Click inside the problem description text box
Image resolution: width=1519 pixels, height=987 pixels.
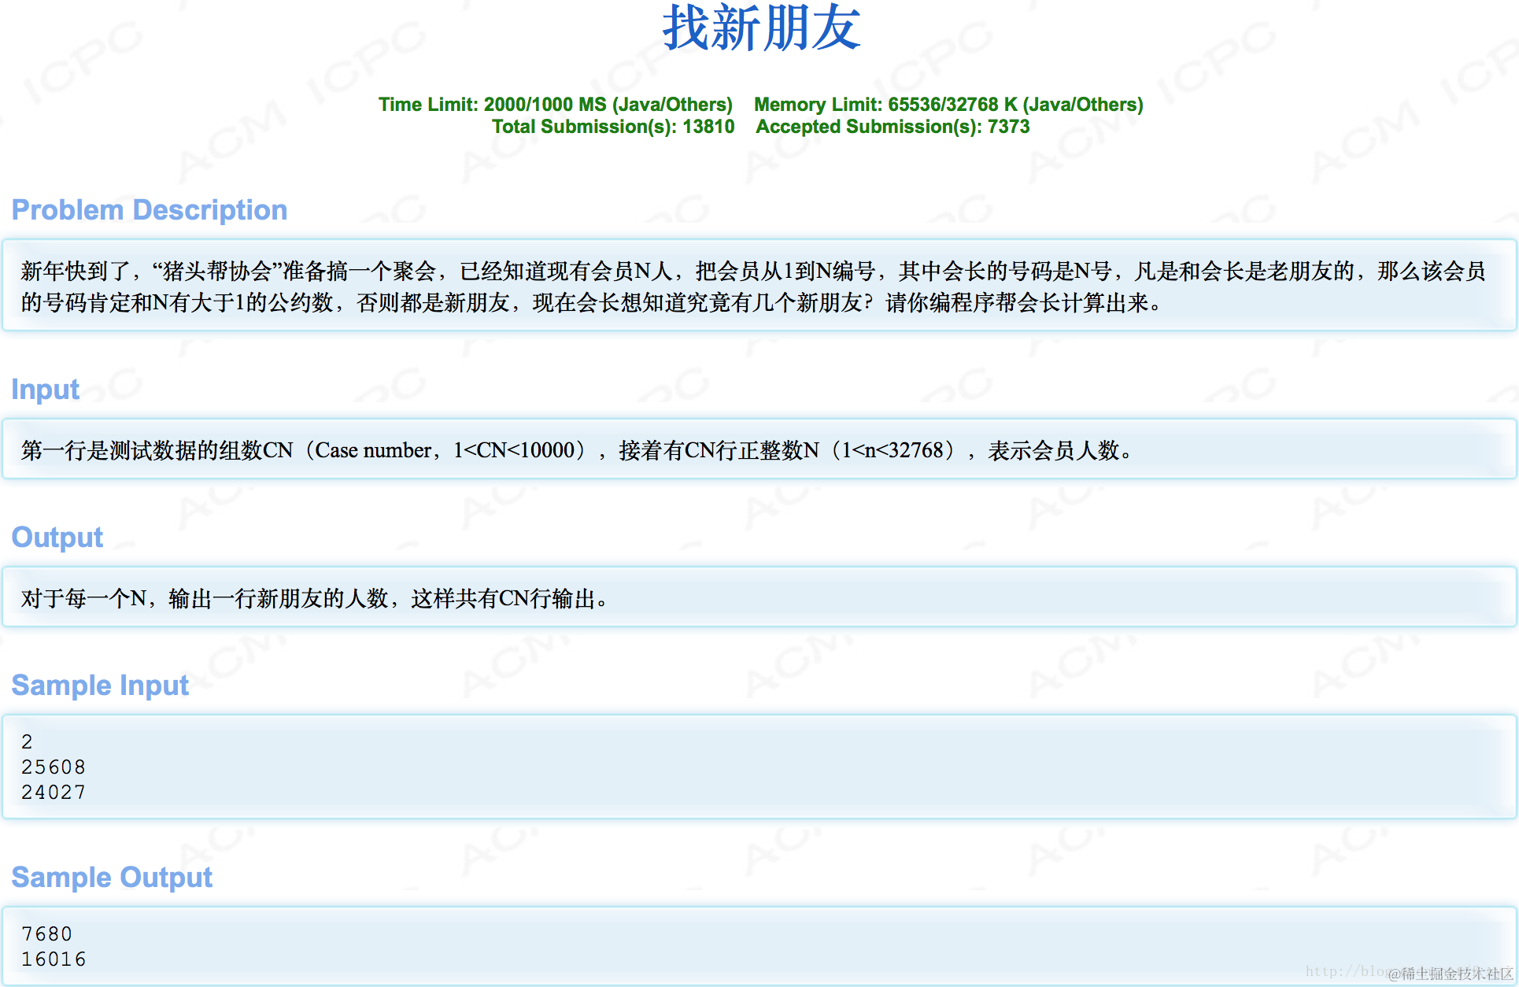[756, 286]
